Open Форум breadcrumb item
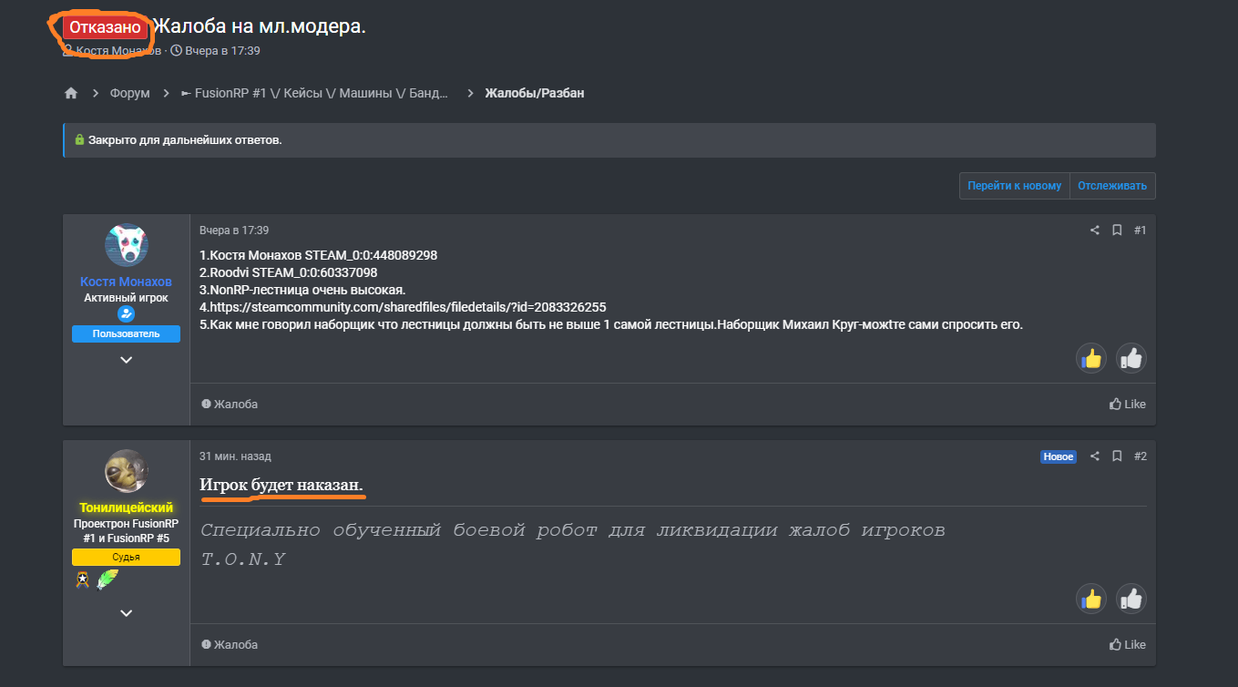The width and height of the screenshot is (1238, 687). pos(129,93)
